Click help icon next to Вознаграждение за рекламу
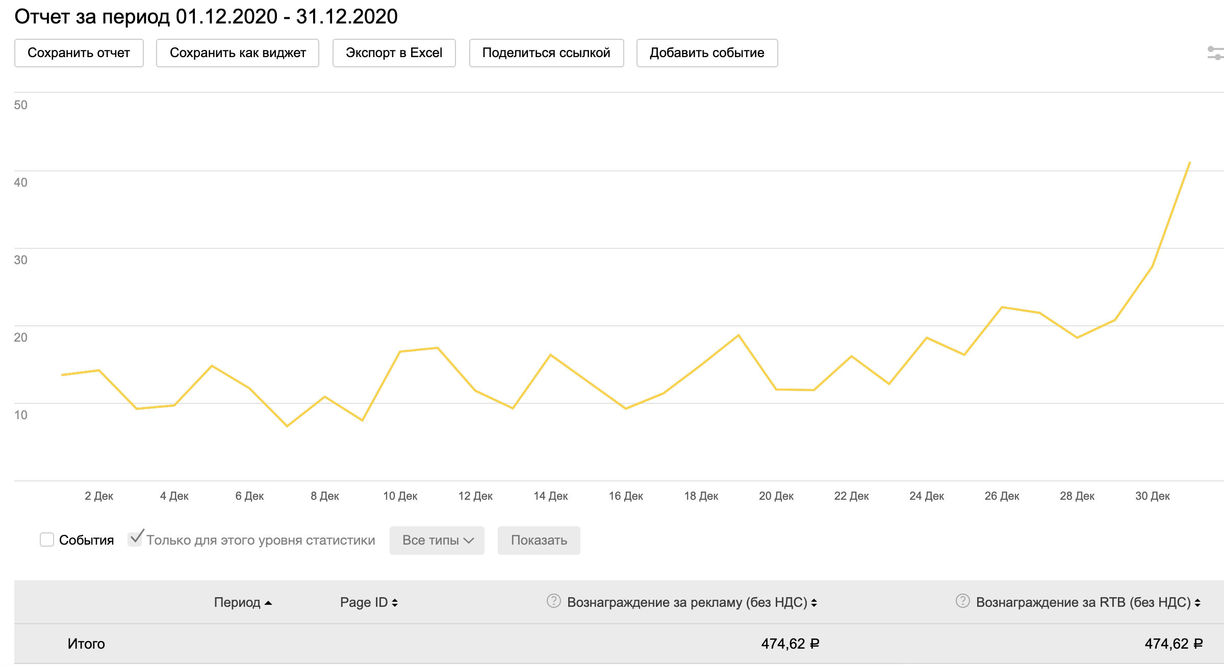This screenshot has width=1224, height=666. [x=553, y=601]
